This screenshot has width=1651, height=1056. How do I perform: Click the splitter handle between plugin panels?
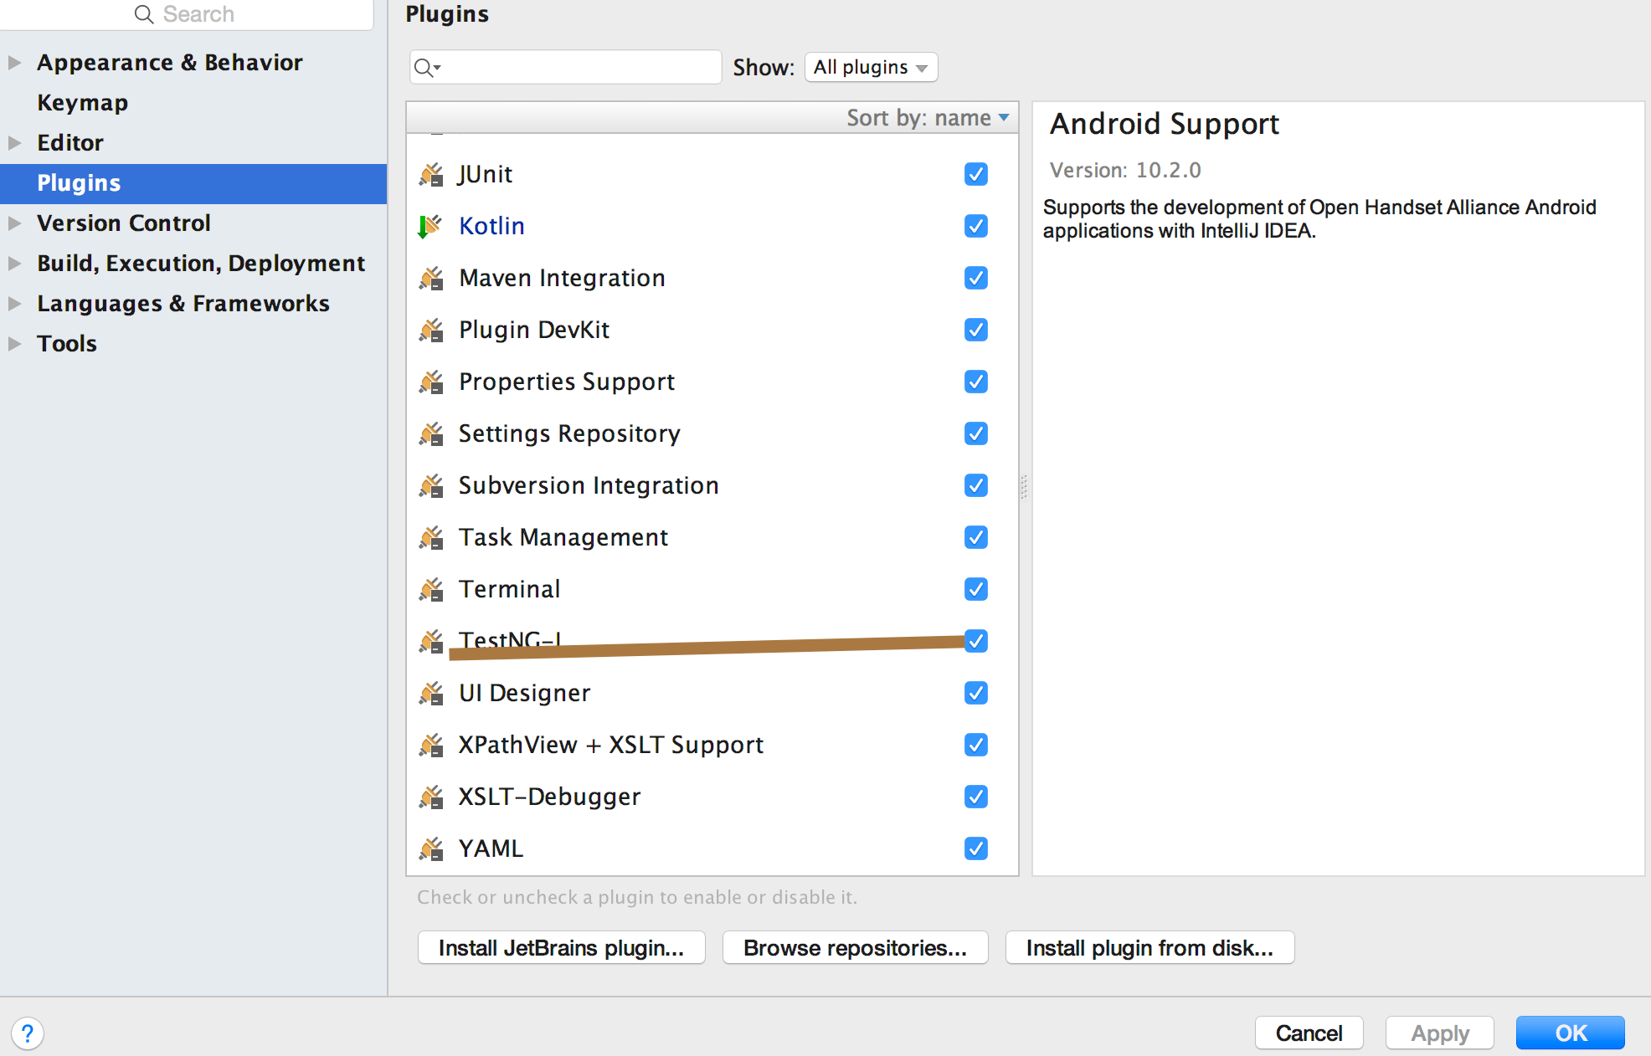pos(1024,487)
